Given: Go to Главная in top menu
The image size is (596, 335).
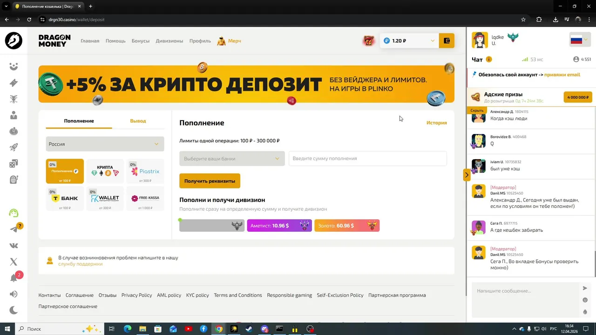Looking at the screenshot, I should 90,41.
